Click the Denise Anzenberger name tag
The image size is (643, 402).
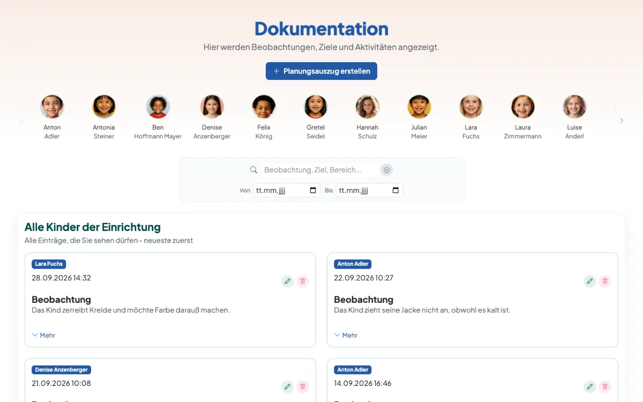pos(62,369)
